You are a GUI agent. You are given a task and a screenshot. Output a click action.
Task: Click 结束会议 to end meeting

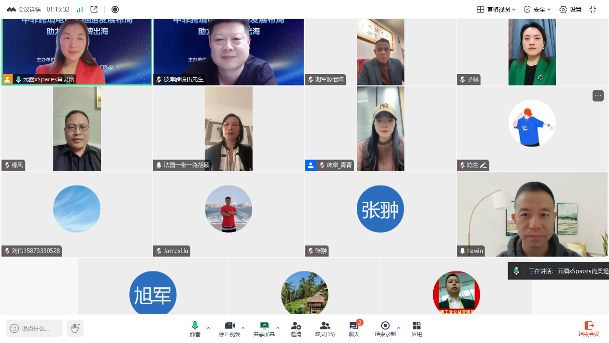click(589, 329)
